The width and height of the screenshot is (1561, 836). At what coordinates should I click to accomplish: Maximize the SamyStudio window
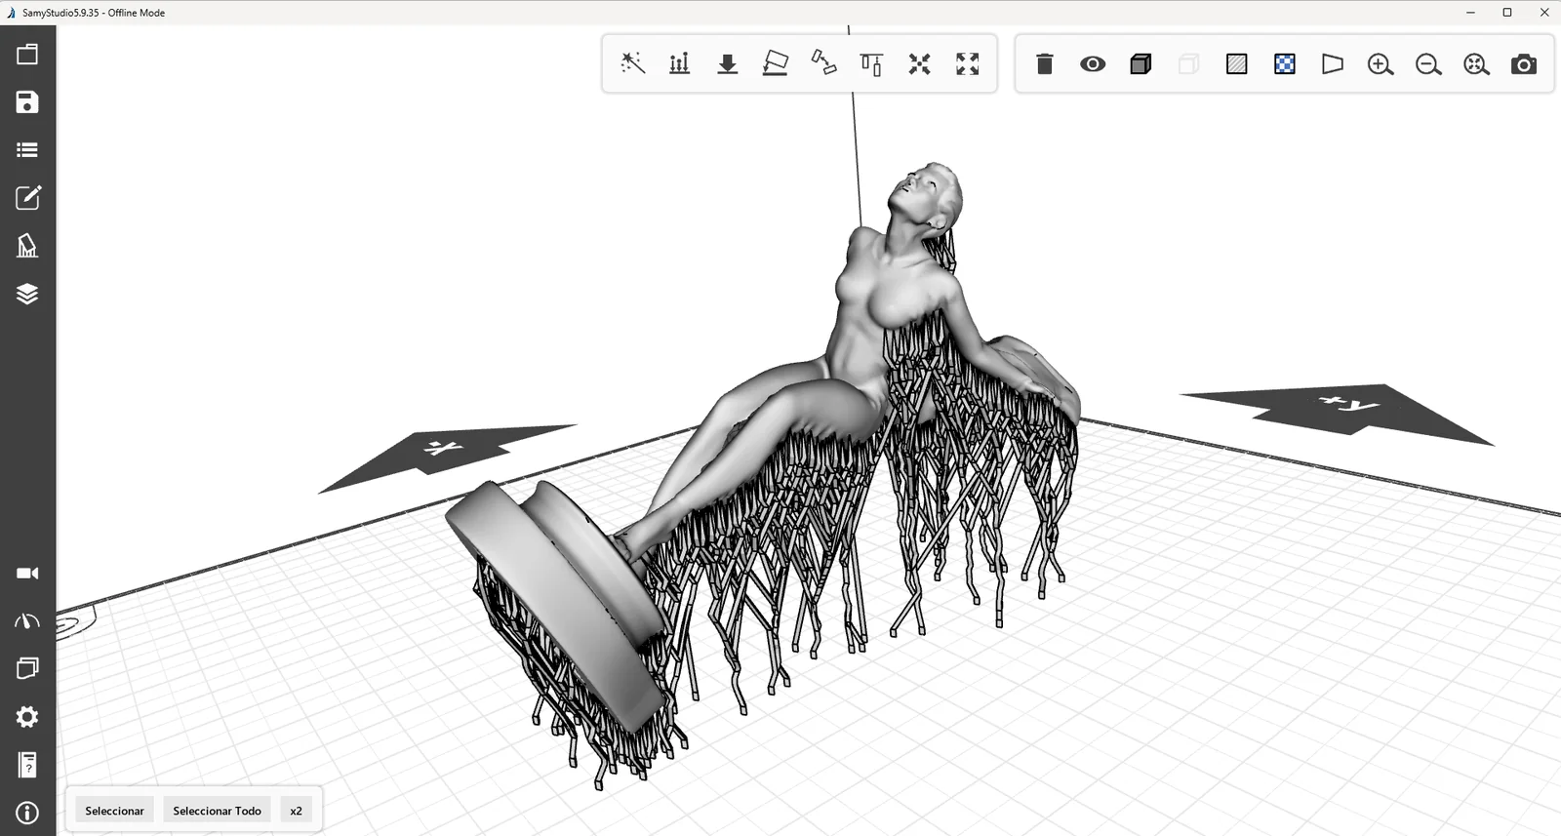1507,13
